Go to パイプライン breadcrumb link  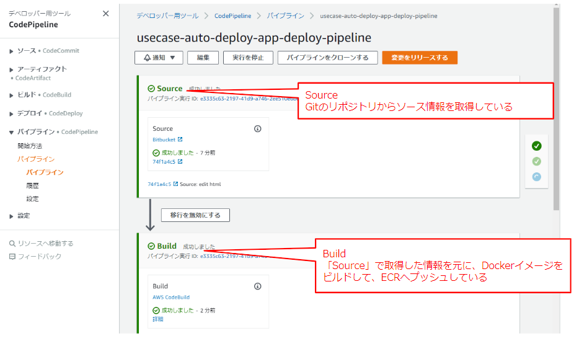click(286, 15)
